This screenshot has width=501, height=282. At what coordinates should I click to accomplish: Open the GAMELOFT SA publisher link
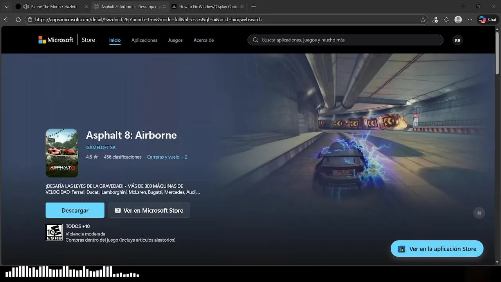pos(101,148)
